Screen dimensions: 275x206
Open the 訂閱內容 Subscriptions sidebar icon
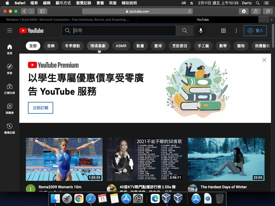10,89
